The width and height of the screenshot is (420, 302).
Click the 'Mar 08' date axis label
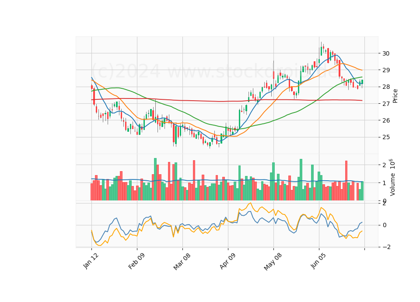point(182,261)
